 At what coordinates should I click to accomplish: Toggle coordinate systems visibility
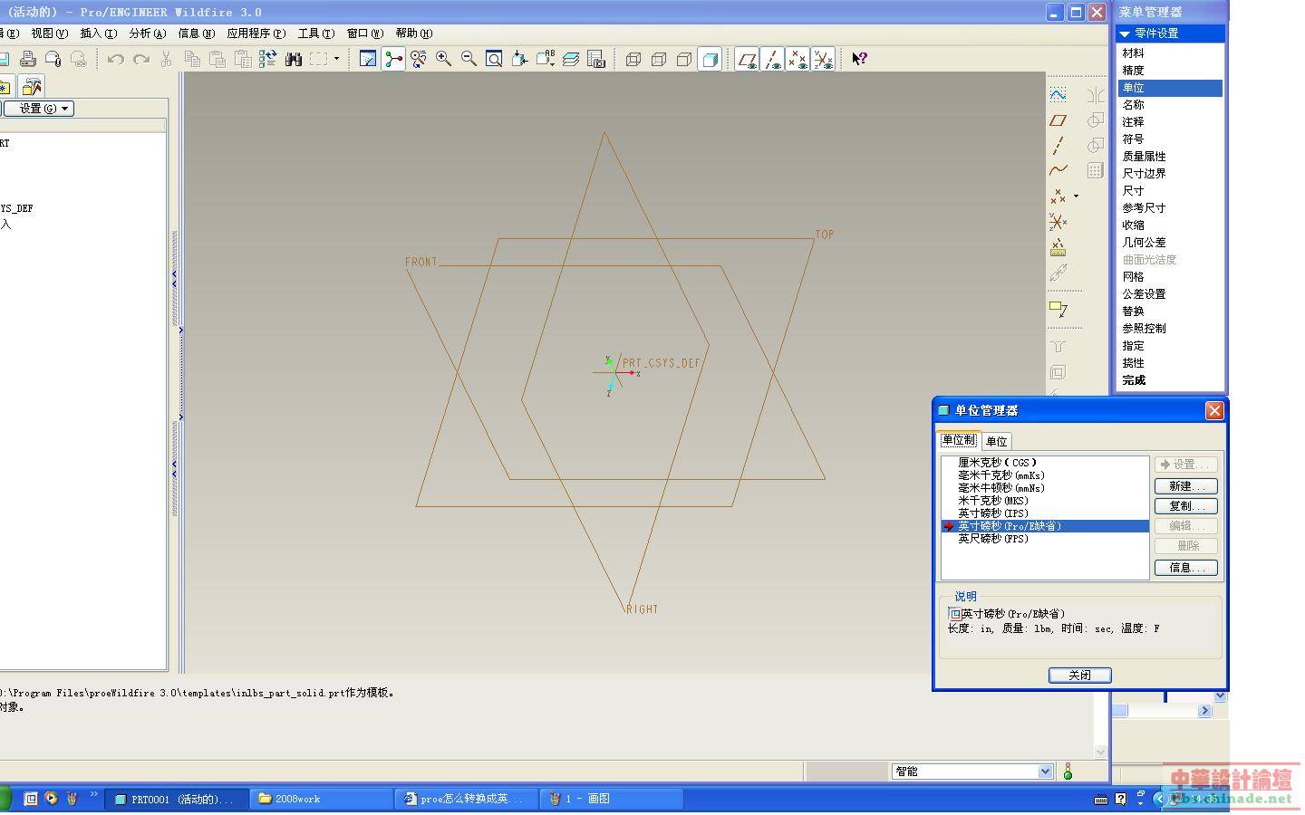[823, 59]
